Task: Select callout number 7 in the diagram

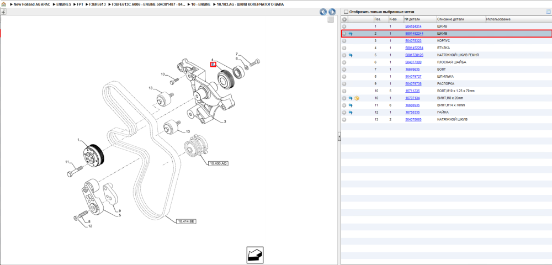Action: (237, 54)
